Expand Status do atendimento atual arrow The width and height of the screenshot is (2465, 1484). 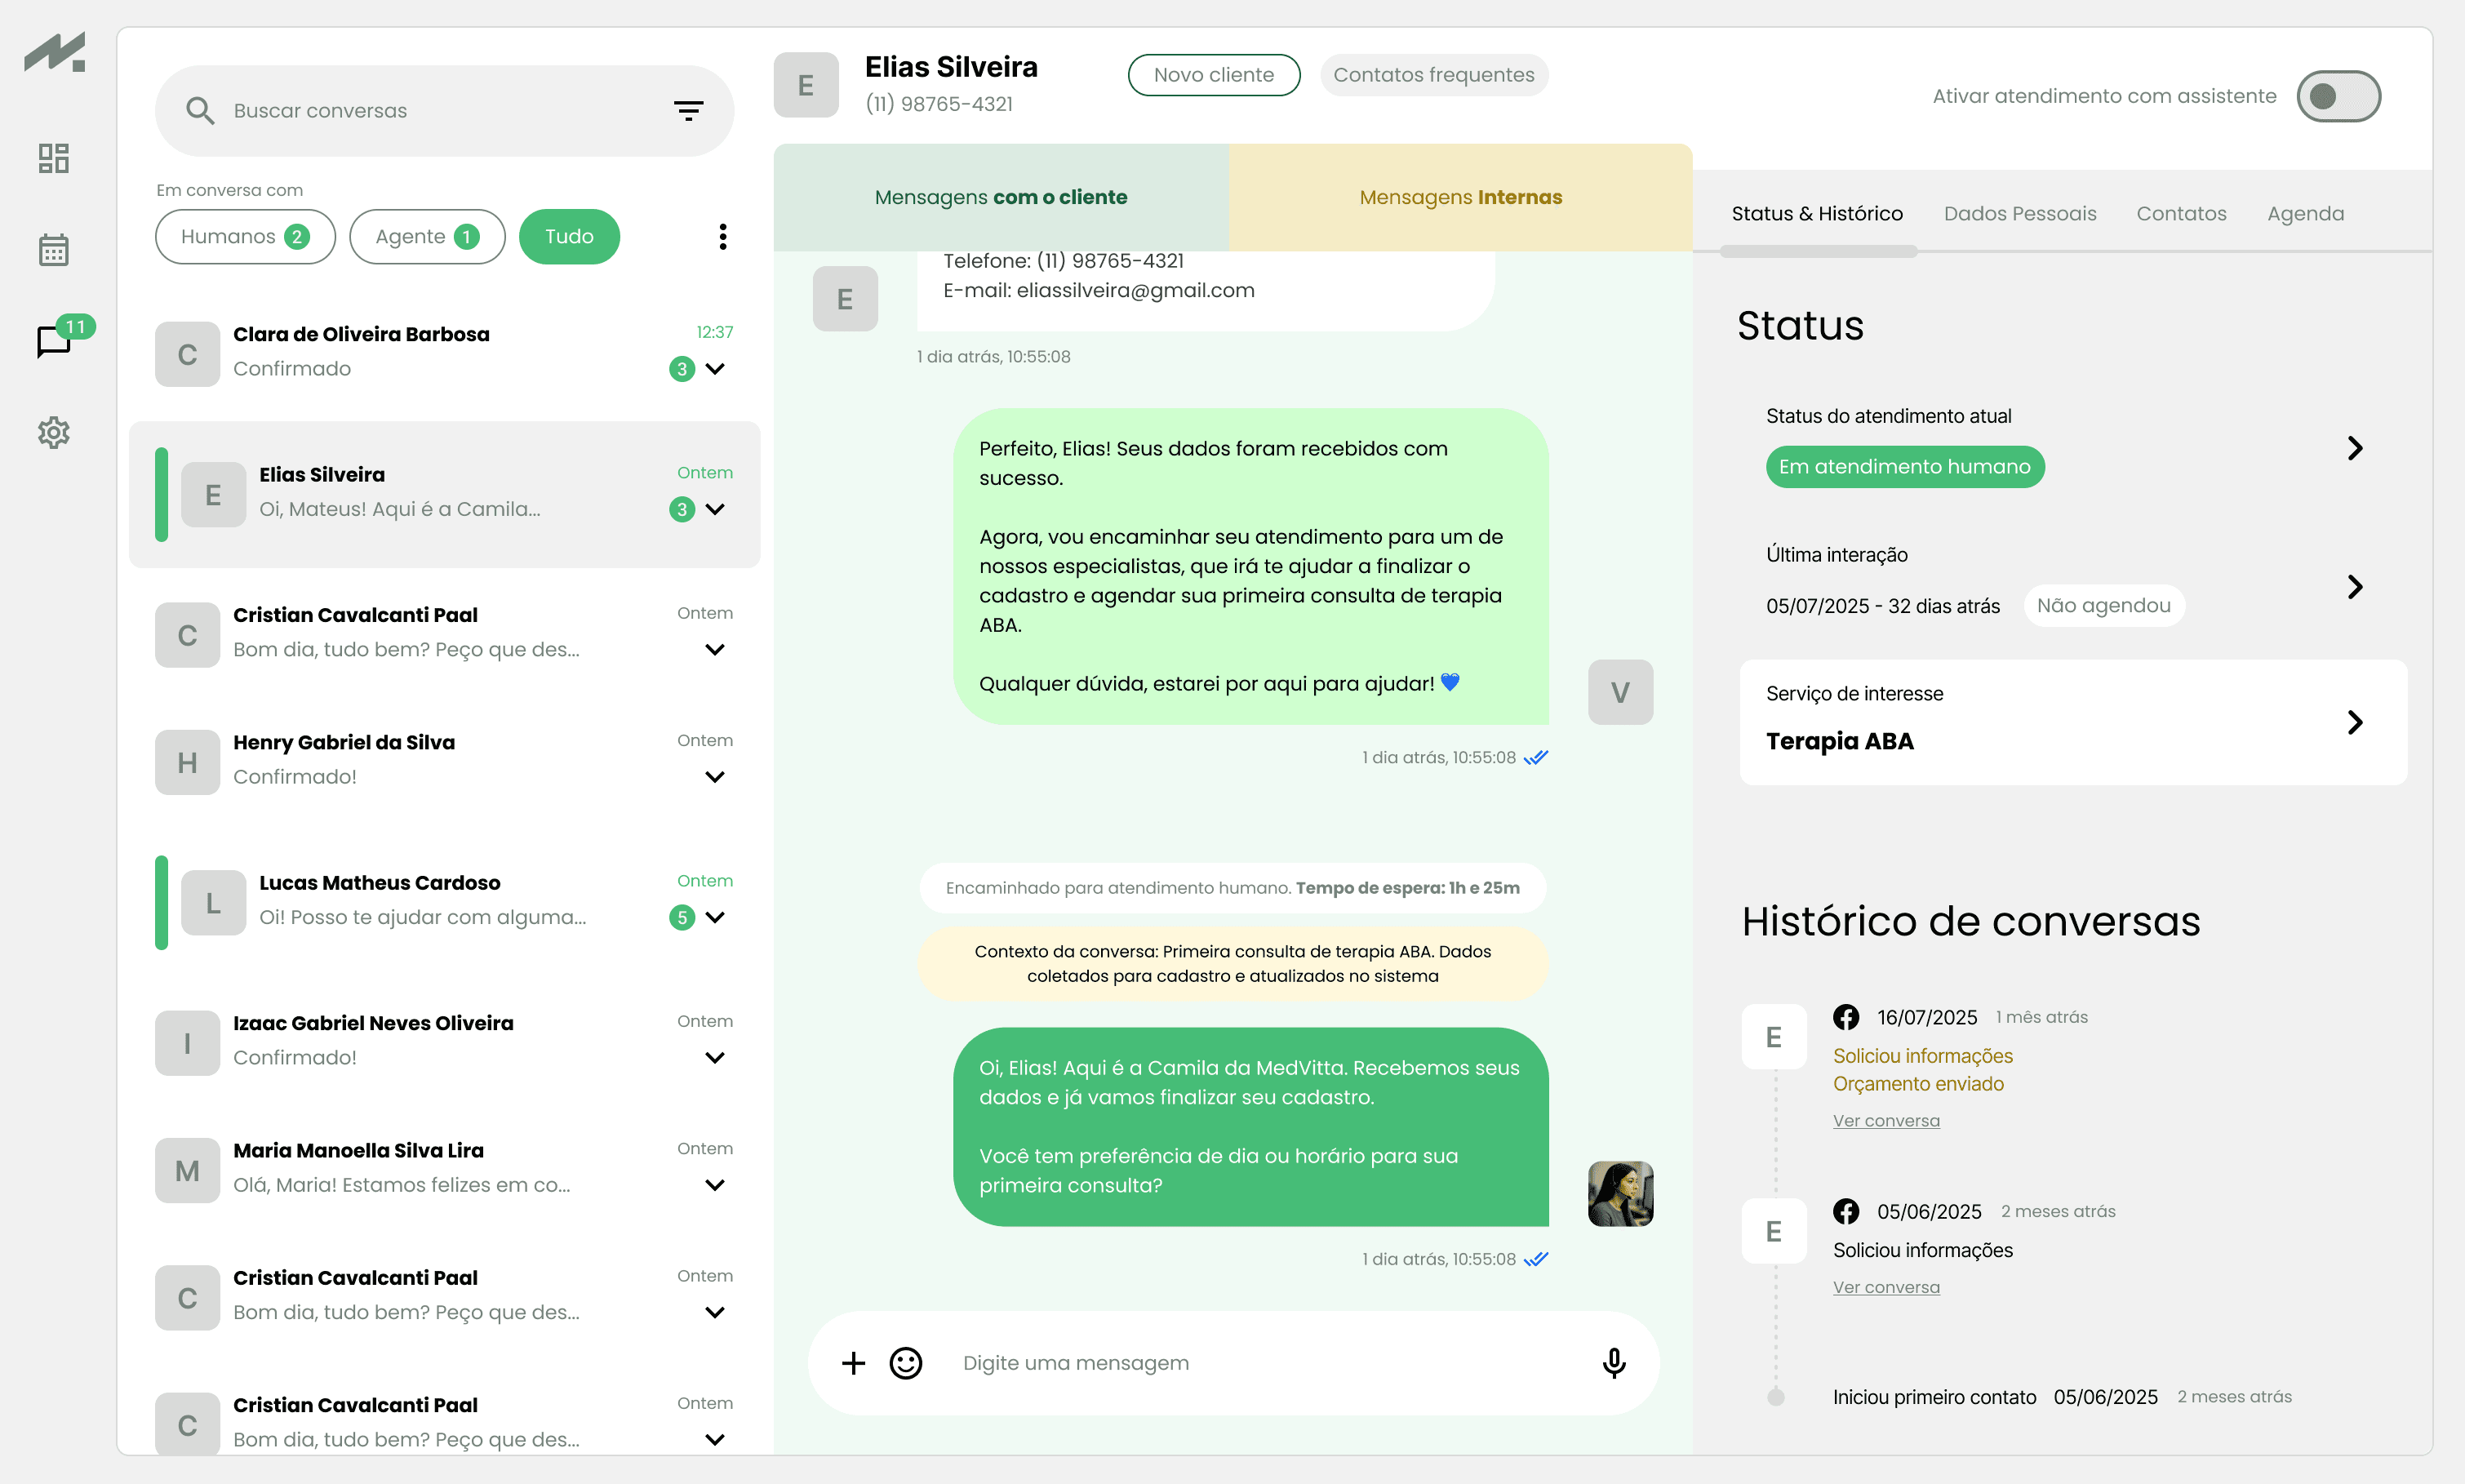point(2354,448)
